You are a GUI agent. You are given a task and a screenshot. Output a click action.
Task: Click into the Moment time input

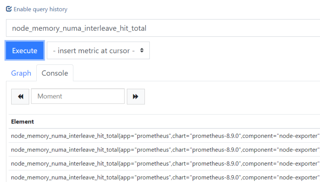point(78,96)
